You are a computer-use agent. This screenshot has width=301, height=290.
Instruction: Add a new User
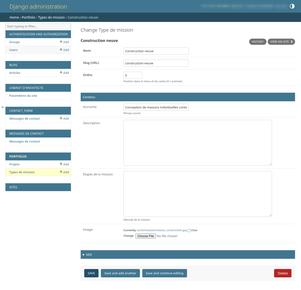[x=64, y=50]
